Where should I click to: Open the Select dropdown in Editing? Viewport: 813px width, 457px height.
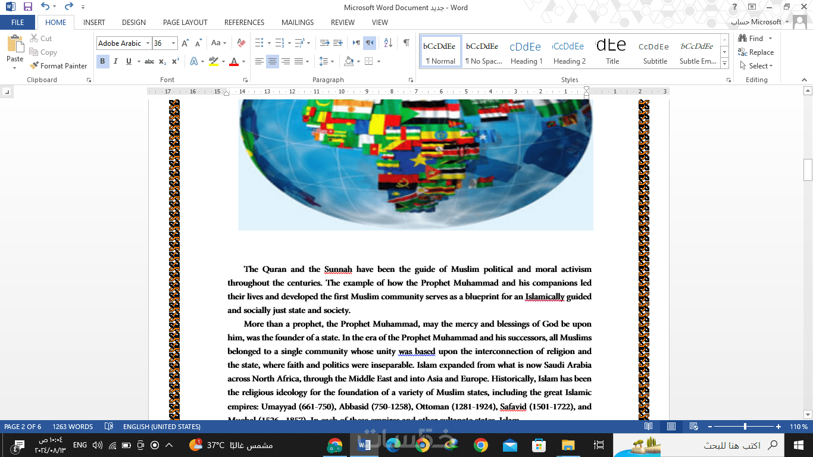(756, 66)
